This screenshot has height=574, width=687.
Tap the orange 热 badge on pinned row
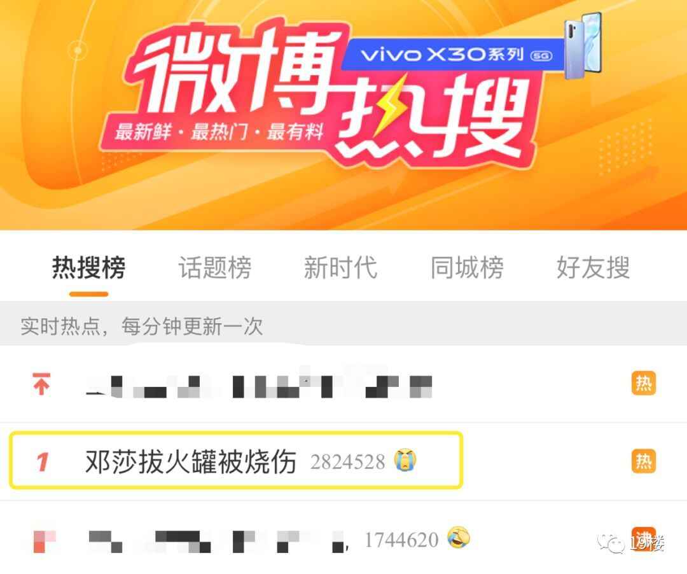(x=643, y=383)
